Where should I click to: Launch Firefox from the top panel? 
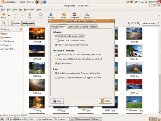tap(37, 2)
